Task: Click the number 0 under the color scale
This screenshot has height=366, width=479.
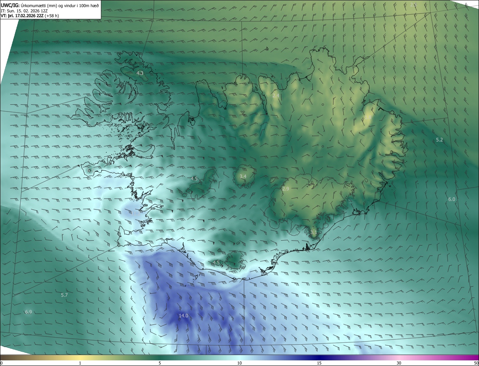Action: pos(1,363)
